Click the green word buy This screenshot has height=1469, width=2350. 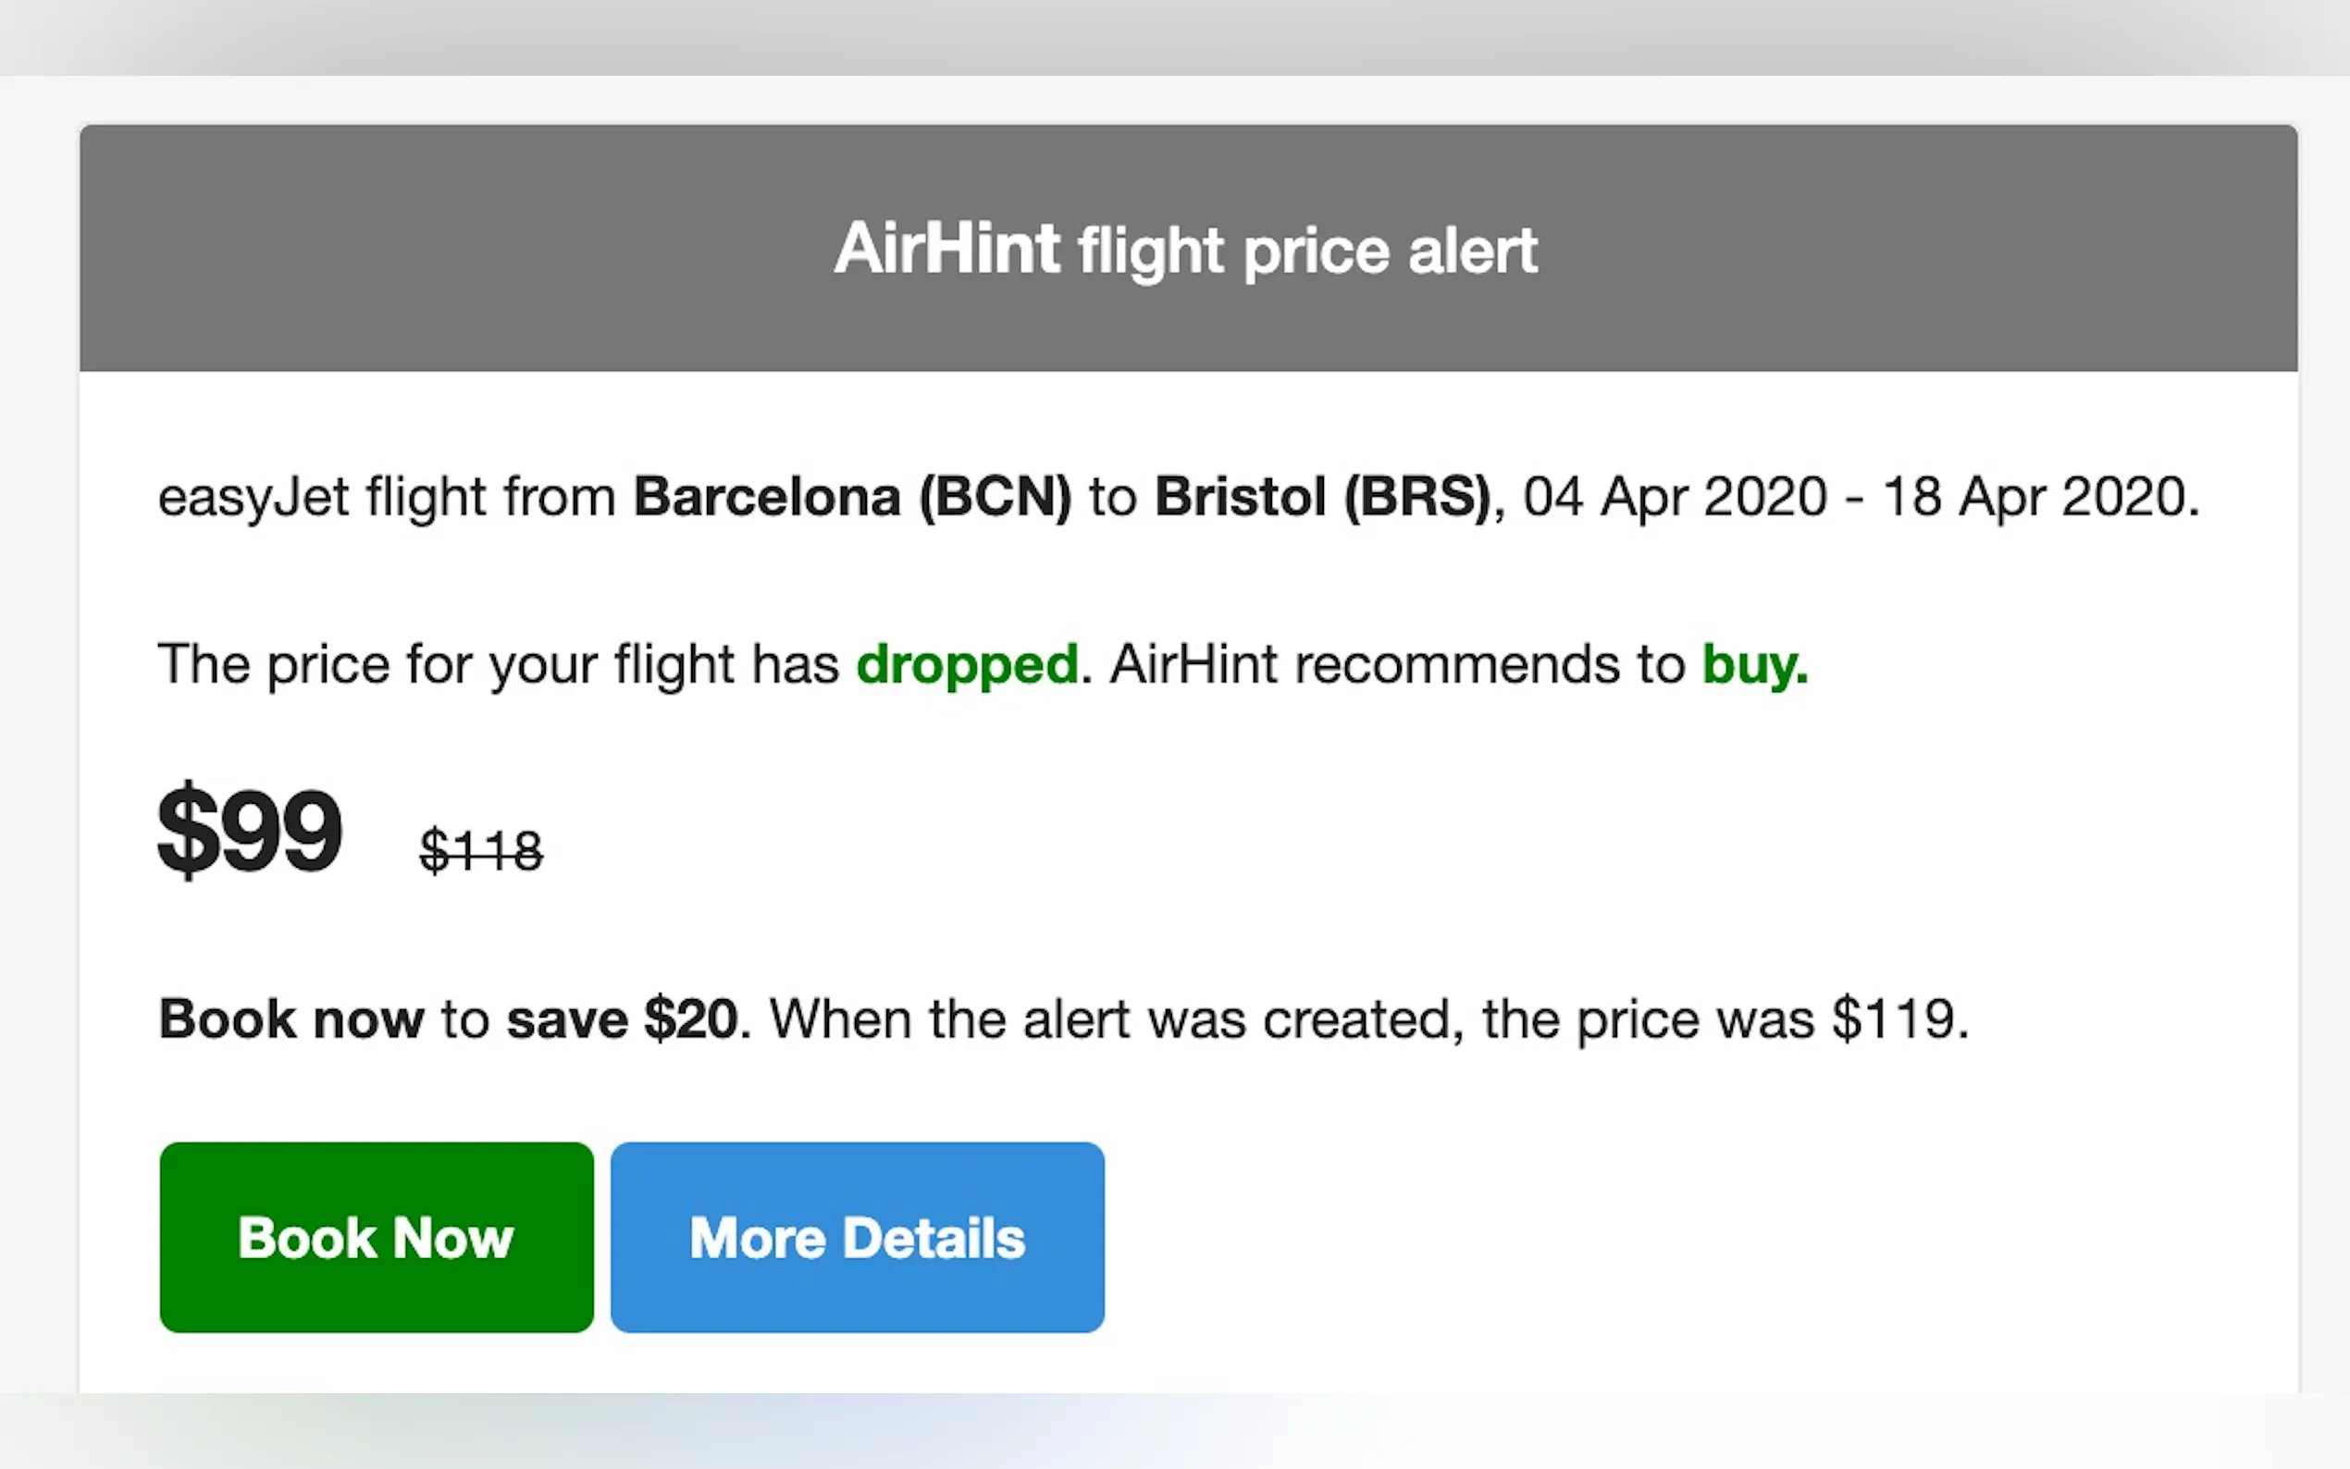[1753, 664]
